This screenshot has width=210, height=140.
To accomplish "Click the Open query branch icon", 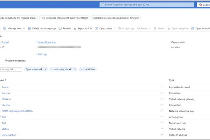I will click(x=97, y=28).
